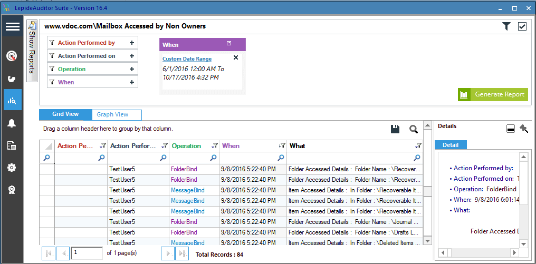Select the audit reports sidebar icon

[x=13, y=100]
